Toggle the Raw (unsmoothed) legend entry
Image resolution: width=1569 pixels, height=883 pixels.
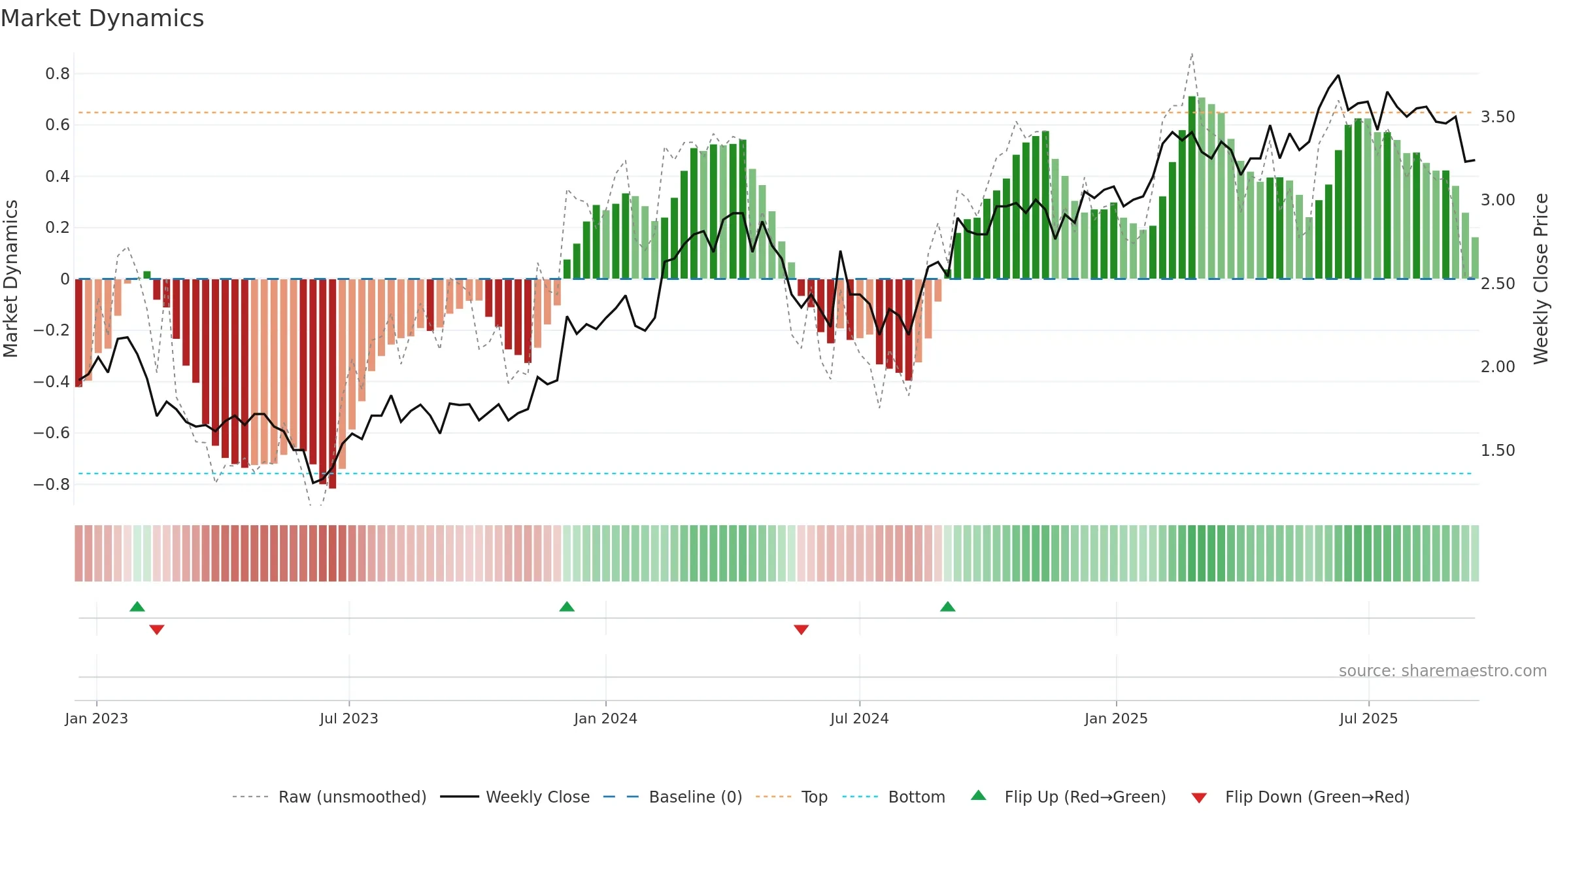tap(329, 797)
